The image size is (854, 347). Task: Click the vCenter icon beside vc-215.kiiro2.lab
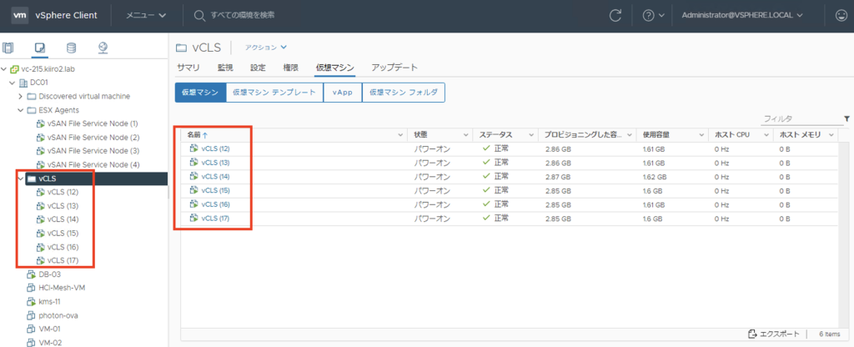click(15, 69)
